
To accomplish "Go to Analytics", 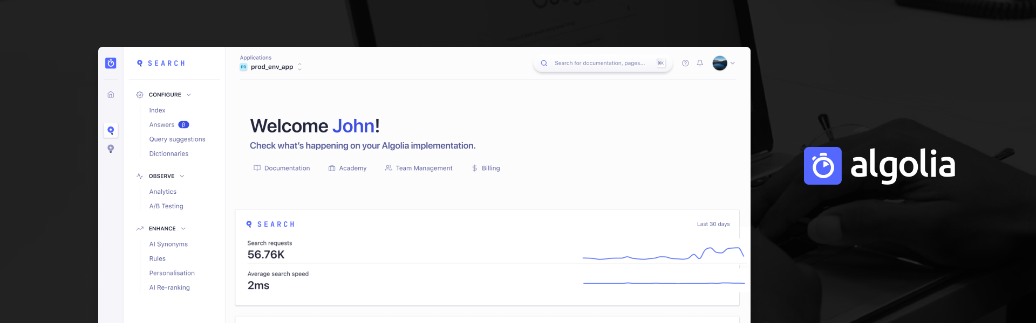I will 163,192.
